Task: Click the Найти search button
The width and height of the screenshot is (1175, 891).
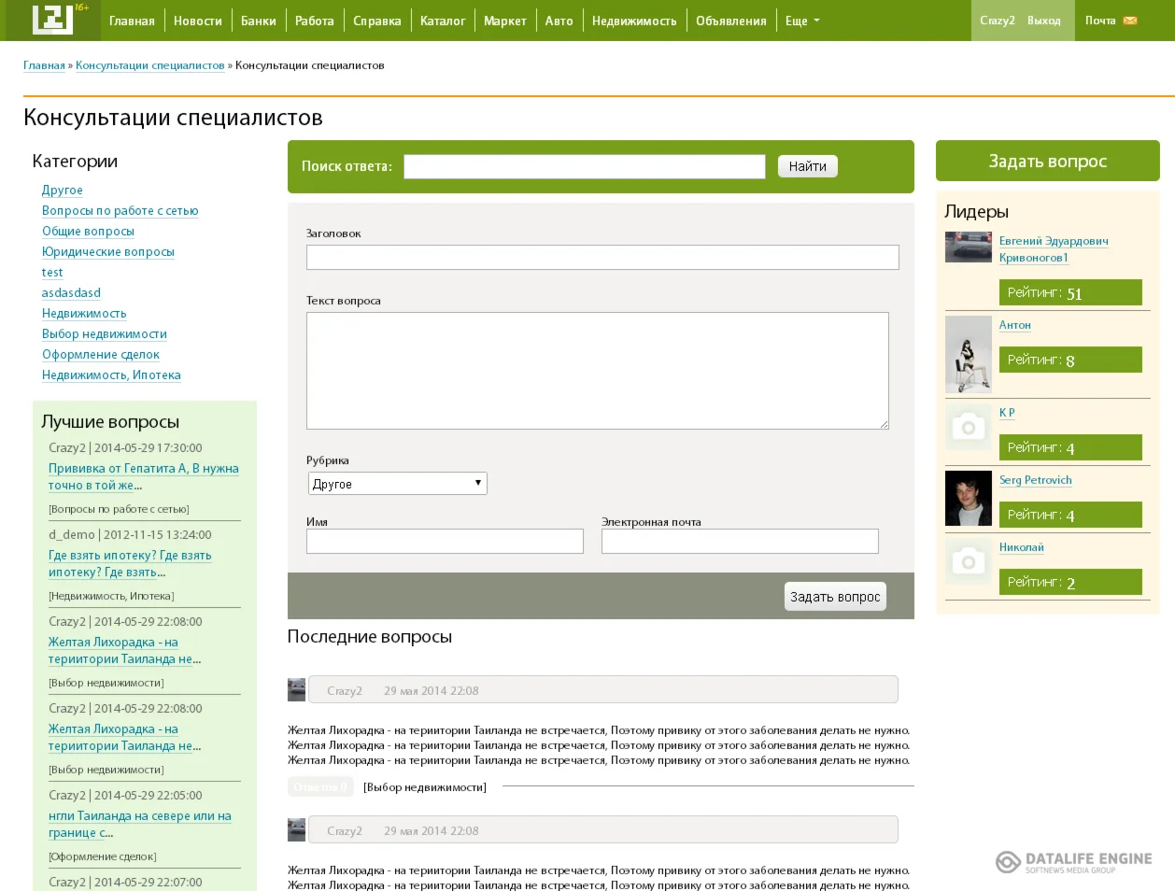Action: point(808,166)
